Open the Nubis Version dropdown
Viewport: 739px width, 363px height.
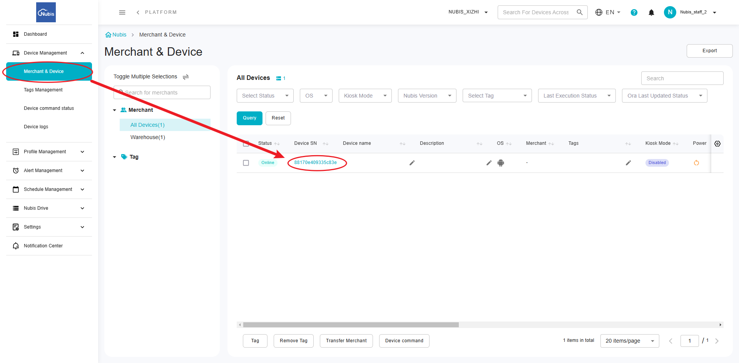[x=427, y=96]
